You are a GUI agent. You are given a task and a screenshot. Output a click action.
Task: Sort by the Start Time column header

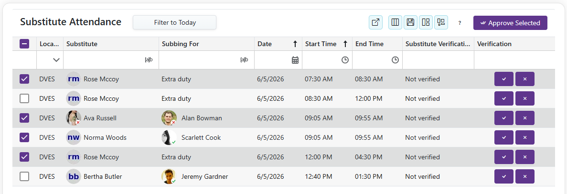327,44
